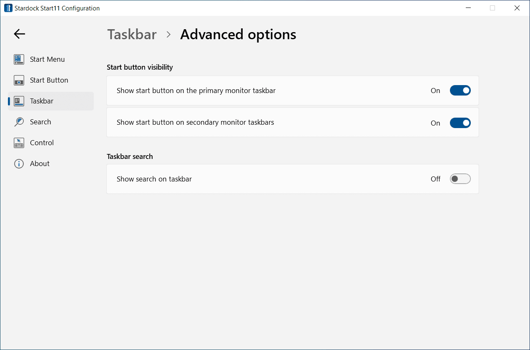
Task: Go to the Search settings section
Action: coord(40,122)
